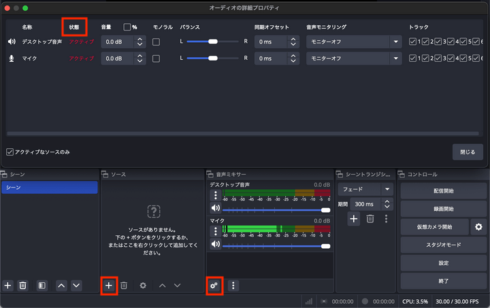
Task: Open scene filters icon in シーン panel
Action: [42, 285]
